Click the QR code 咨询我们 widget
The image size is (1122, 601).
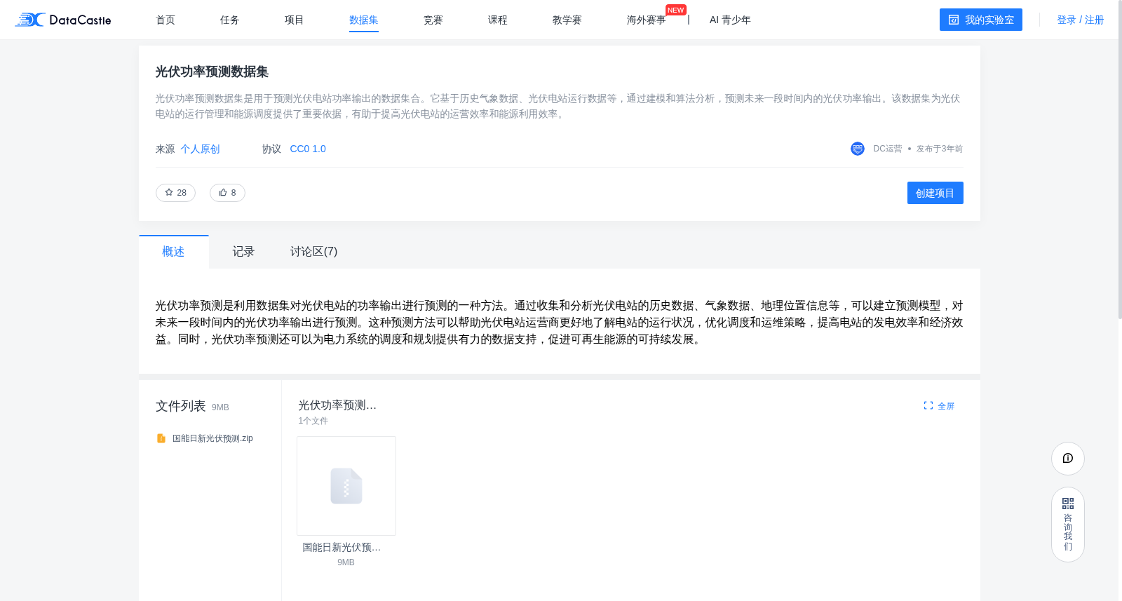click(x=1068, y=525)
